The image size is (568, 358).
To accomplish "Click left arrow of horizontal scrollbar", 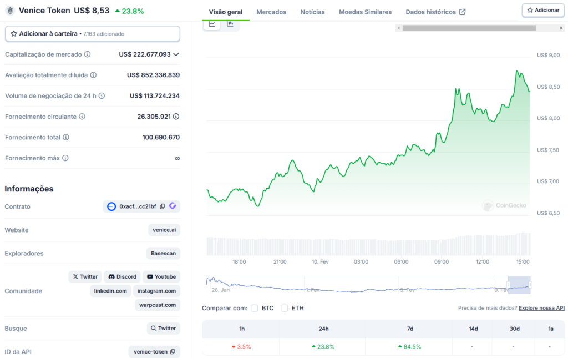I will pyautogui.click(x=399, y=28).
